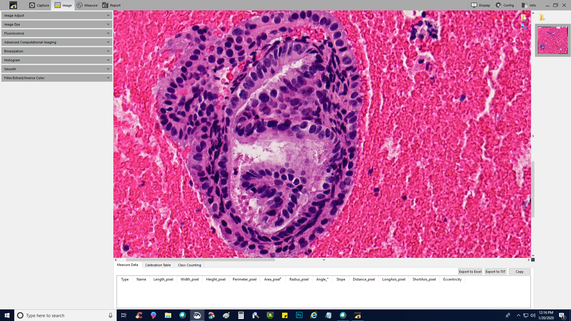Switch to the Calibration Table tab

(x=158, y=265)
